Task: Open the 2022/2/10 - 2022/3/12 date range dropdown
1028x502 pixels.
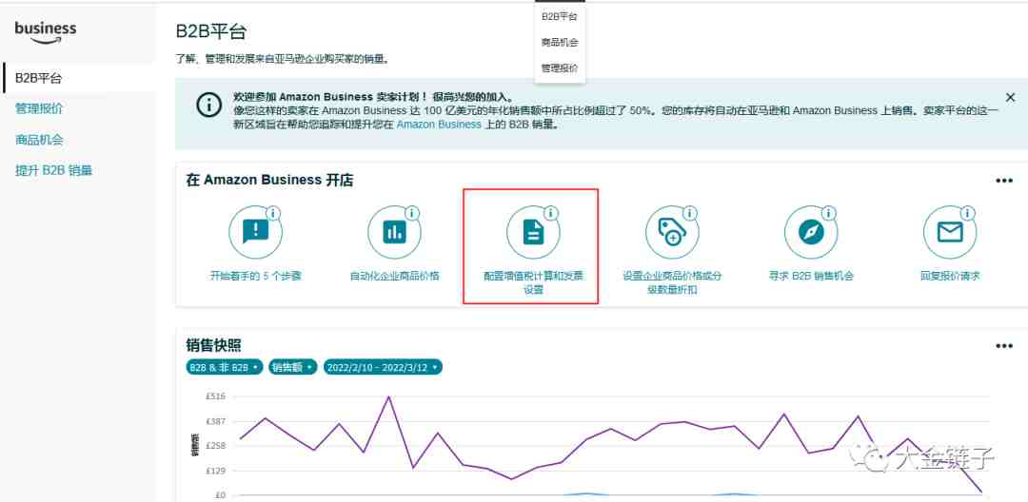Action: click(x=383, y=367)
